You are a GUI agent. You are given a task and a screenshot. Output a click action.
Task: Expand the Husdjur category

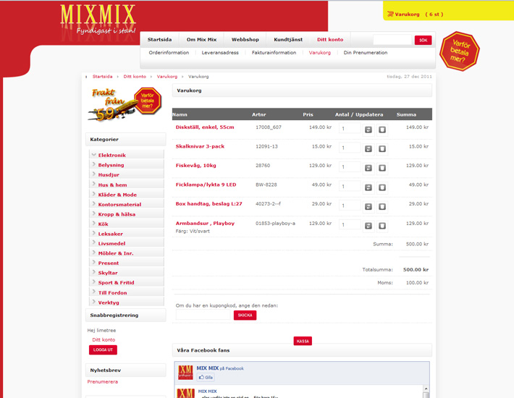click(94, 174)
